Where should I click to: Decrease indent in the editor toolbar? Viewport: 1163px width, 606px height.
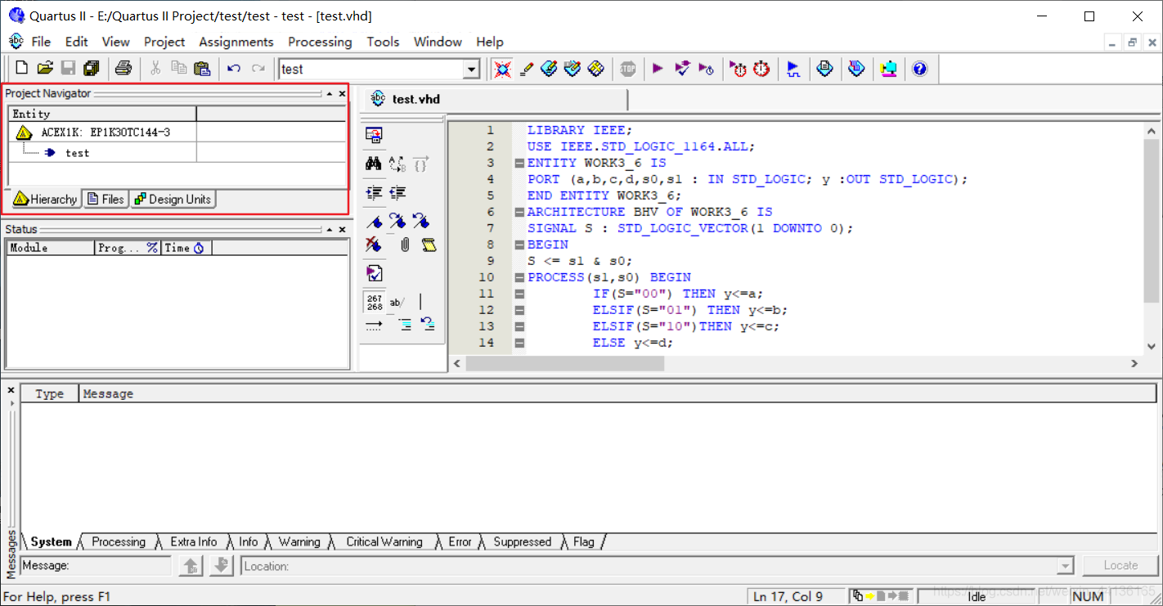398,193
